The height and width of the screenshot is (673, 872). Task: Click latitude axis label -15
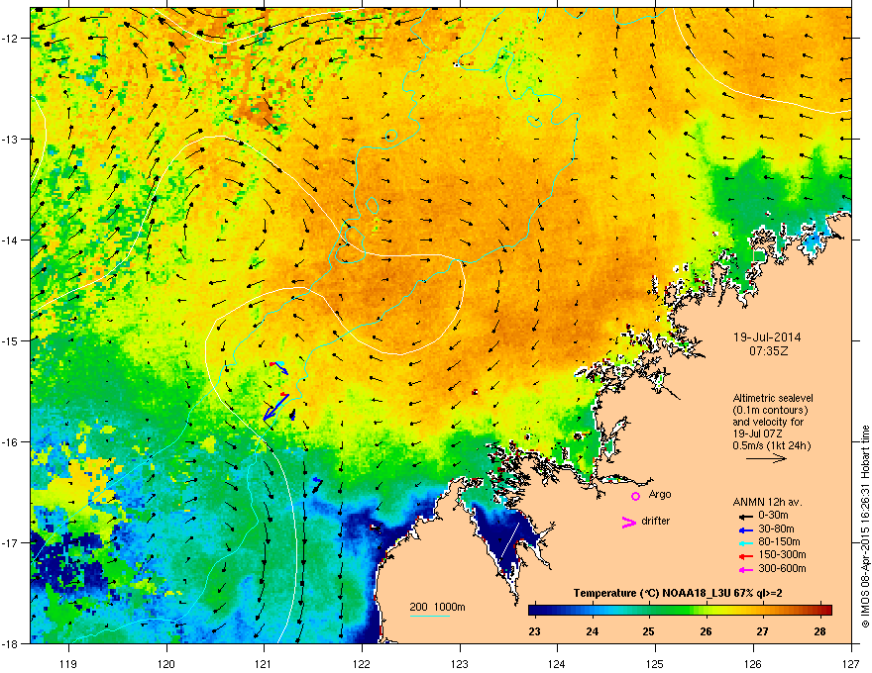[x=11, y=340]
